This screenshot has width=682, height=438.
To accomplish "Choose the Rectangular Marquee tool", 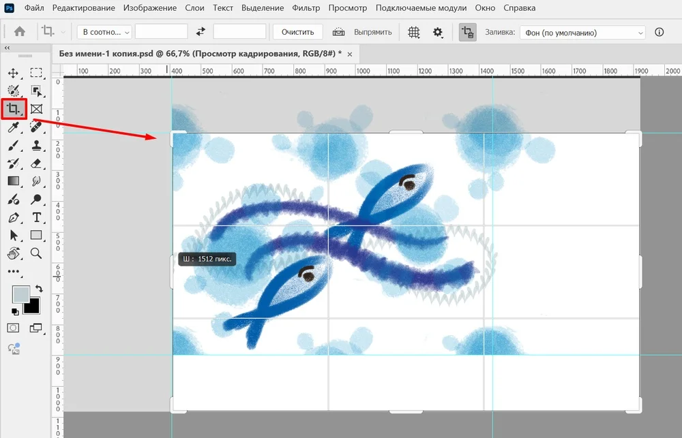I will tap(36, 73).
